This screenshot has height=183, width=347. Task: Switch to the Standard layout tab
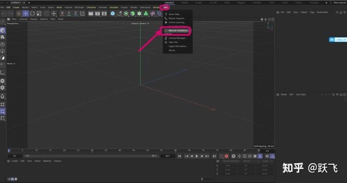click(x=169, y=3)
